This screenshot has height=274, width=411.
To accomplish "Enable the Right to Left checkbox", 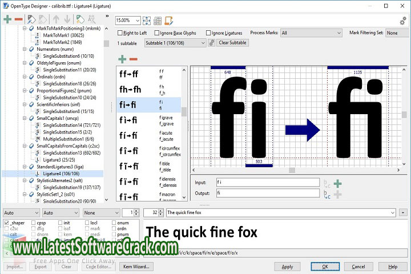I will pos(120,33).
